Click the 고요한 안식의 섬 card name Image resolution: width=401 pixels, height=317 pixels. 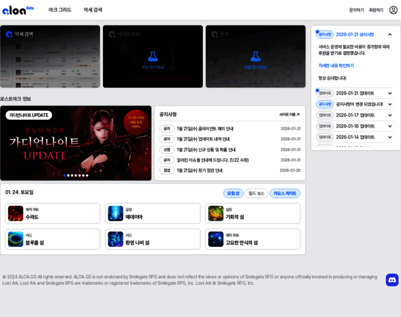tap(242, 243)
